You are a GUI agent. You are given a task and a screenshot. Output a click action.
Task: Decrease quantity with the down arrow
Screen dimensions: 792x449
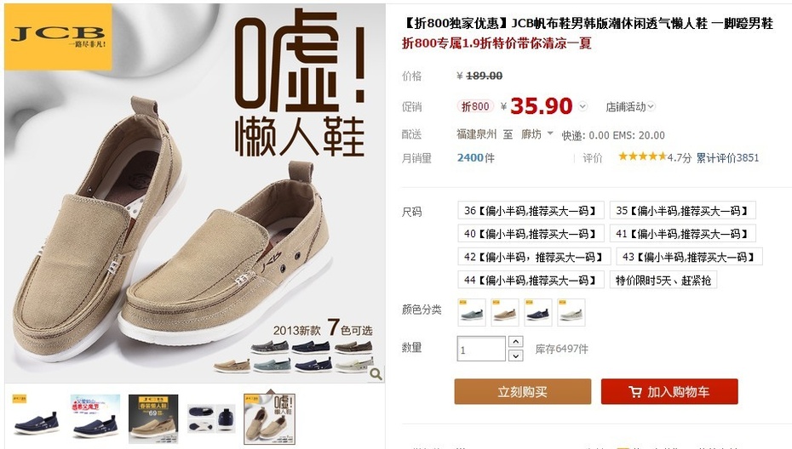[x=515, y=355]
